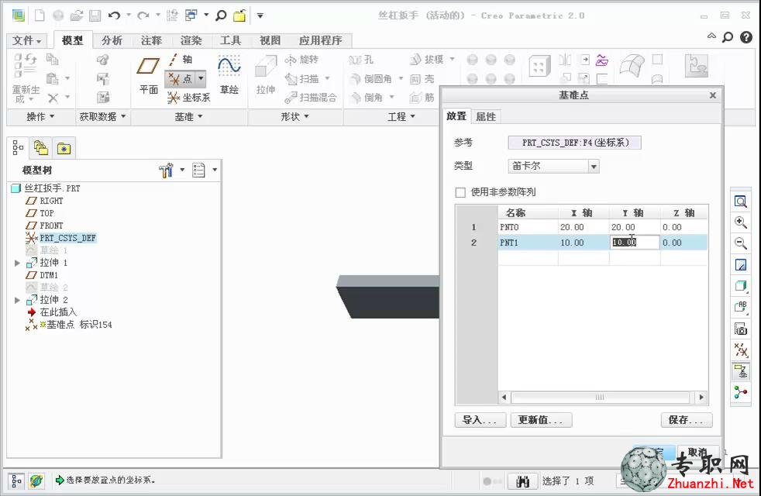Select the Sweep tool
The height and width of the screenshot is (496, 761).
(x=302, y=78)
